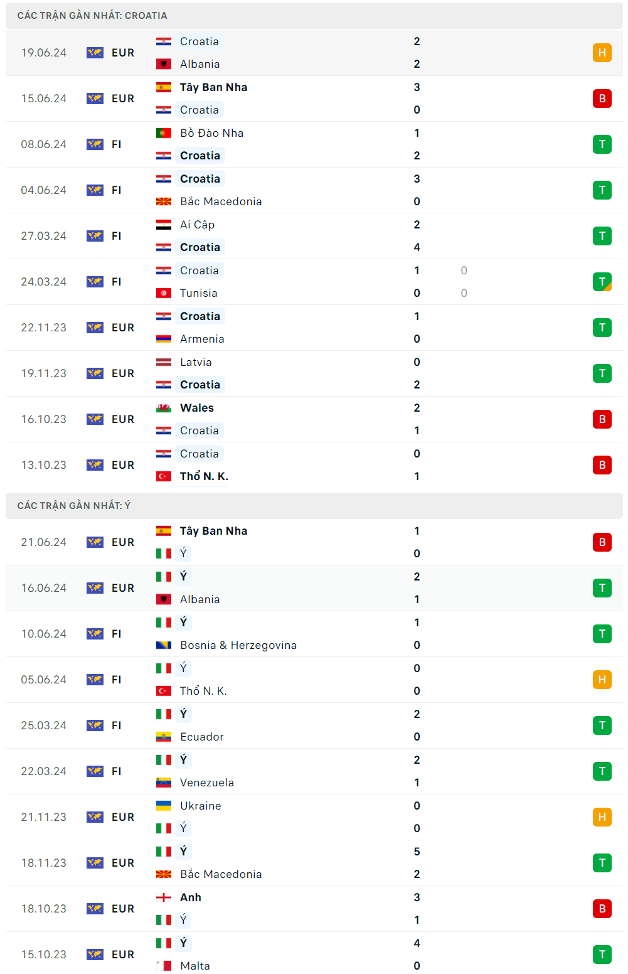Click the Albania flag in the 19.06.24 match
The height and width of the screenshot is (974, 628).
[x=164, y=64]
